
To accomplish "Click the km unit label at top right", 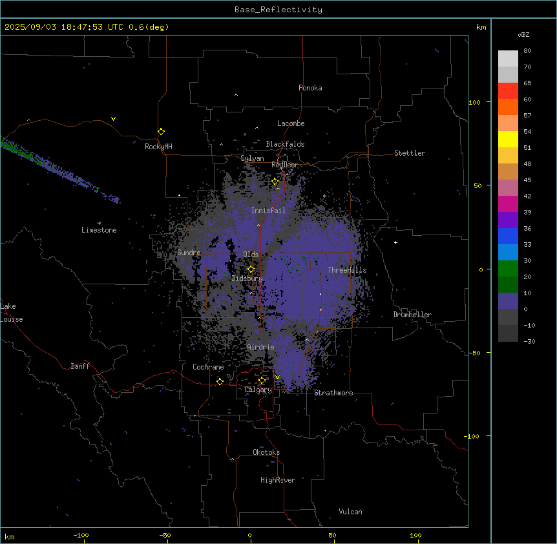I will 481,27.
